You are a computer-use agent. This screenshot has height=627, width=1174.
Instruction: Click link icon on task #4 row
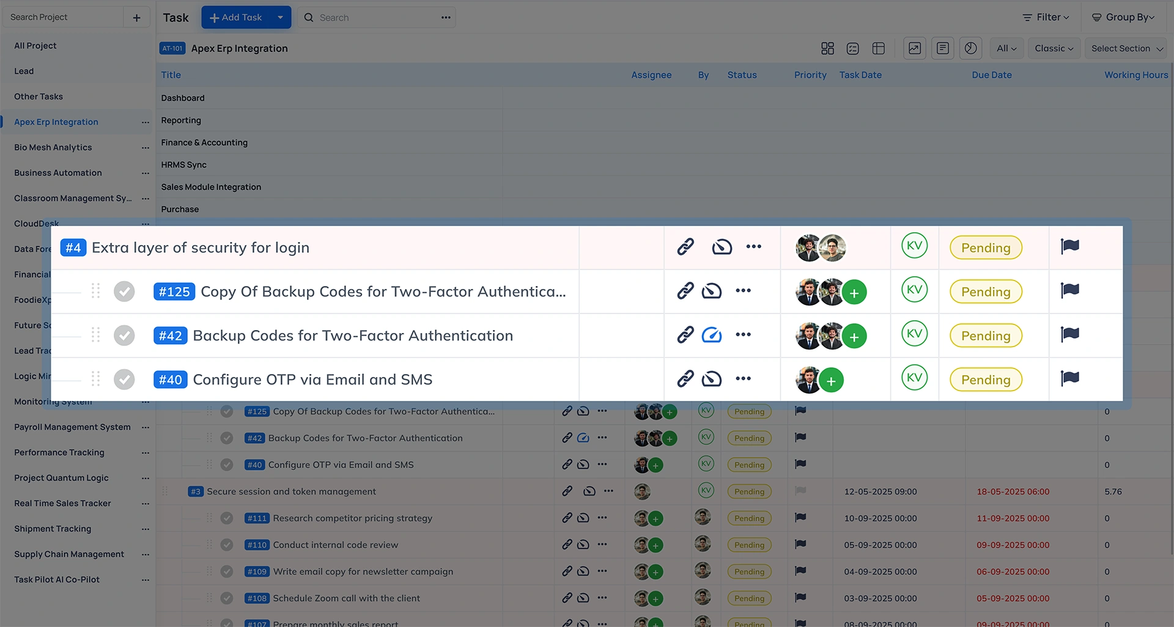[x=685, y=247]
